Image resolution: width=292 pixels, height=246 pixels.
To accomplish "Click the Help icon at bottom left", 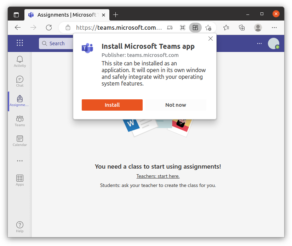I will coord(20,227).
